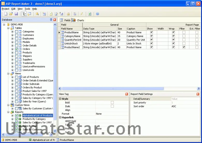Enable the Bold style checkbox
The image size is (202, 143).
112,102
